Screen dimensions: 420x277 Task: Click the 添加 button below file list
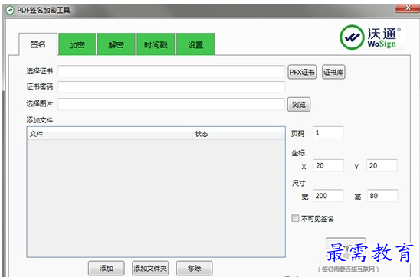click(x=107, y=268)
